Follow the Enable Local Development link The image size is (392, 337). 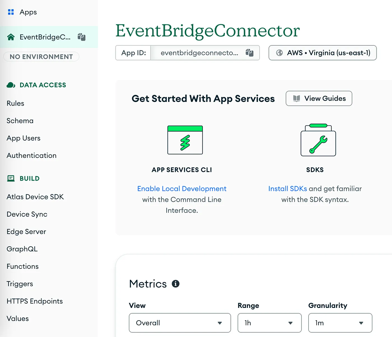click(182, 189)
